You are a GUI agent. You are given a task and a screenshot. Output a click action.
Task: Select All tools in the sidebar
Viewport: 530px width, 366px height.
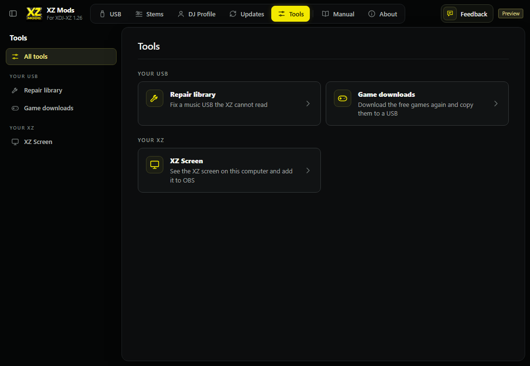(x=61, y=56)
